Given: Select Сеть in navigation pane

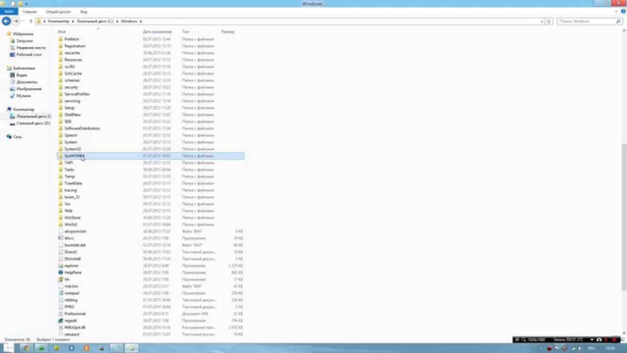Looking at the screenshot, I should (x=17, y=137).
